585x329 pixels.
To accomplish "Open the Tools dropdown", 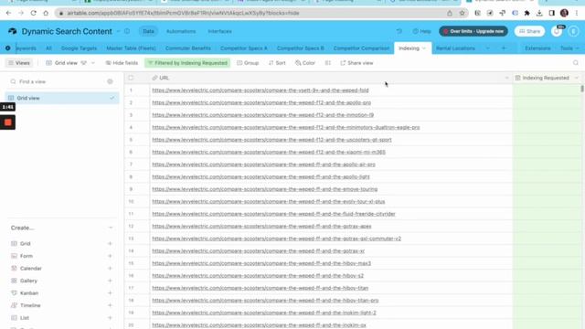I will 569,48.
